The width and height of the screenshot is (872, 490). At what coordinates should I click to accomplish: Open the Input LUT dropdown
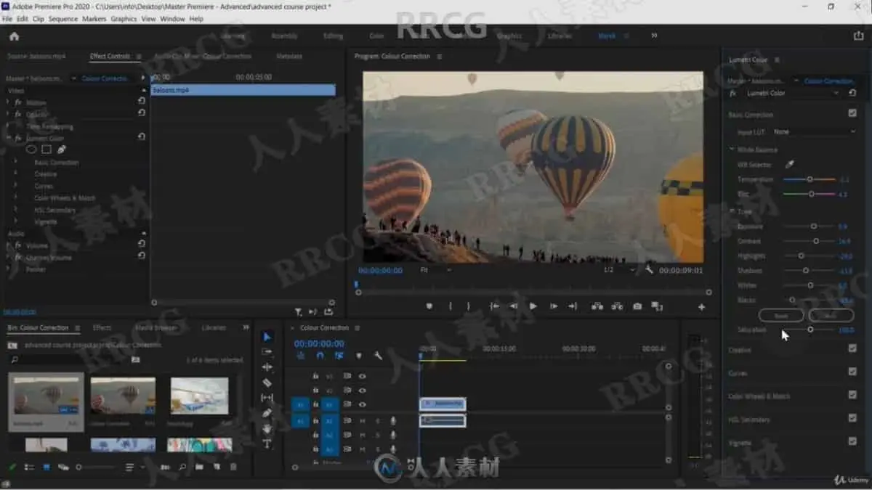(814, 132)
